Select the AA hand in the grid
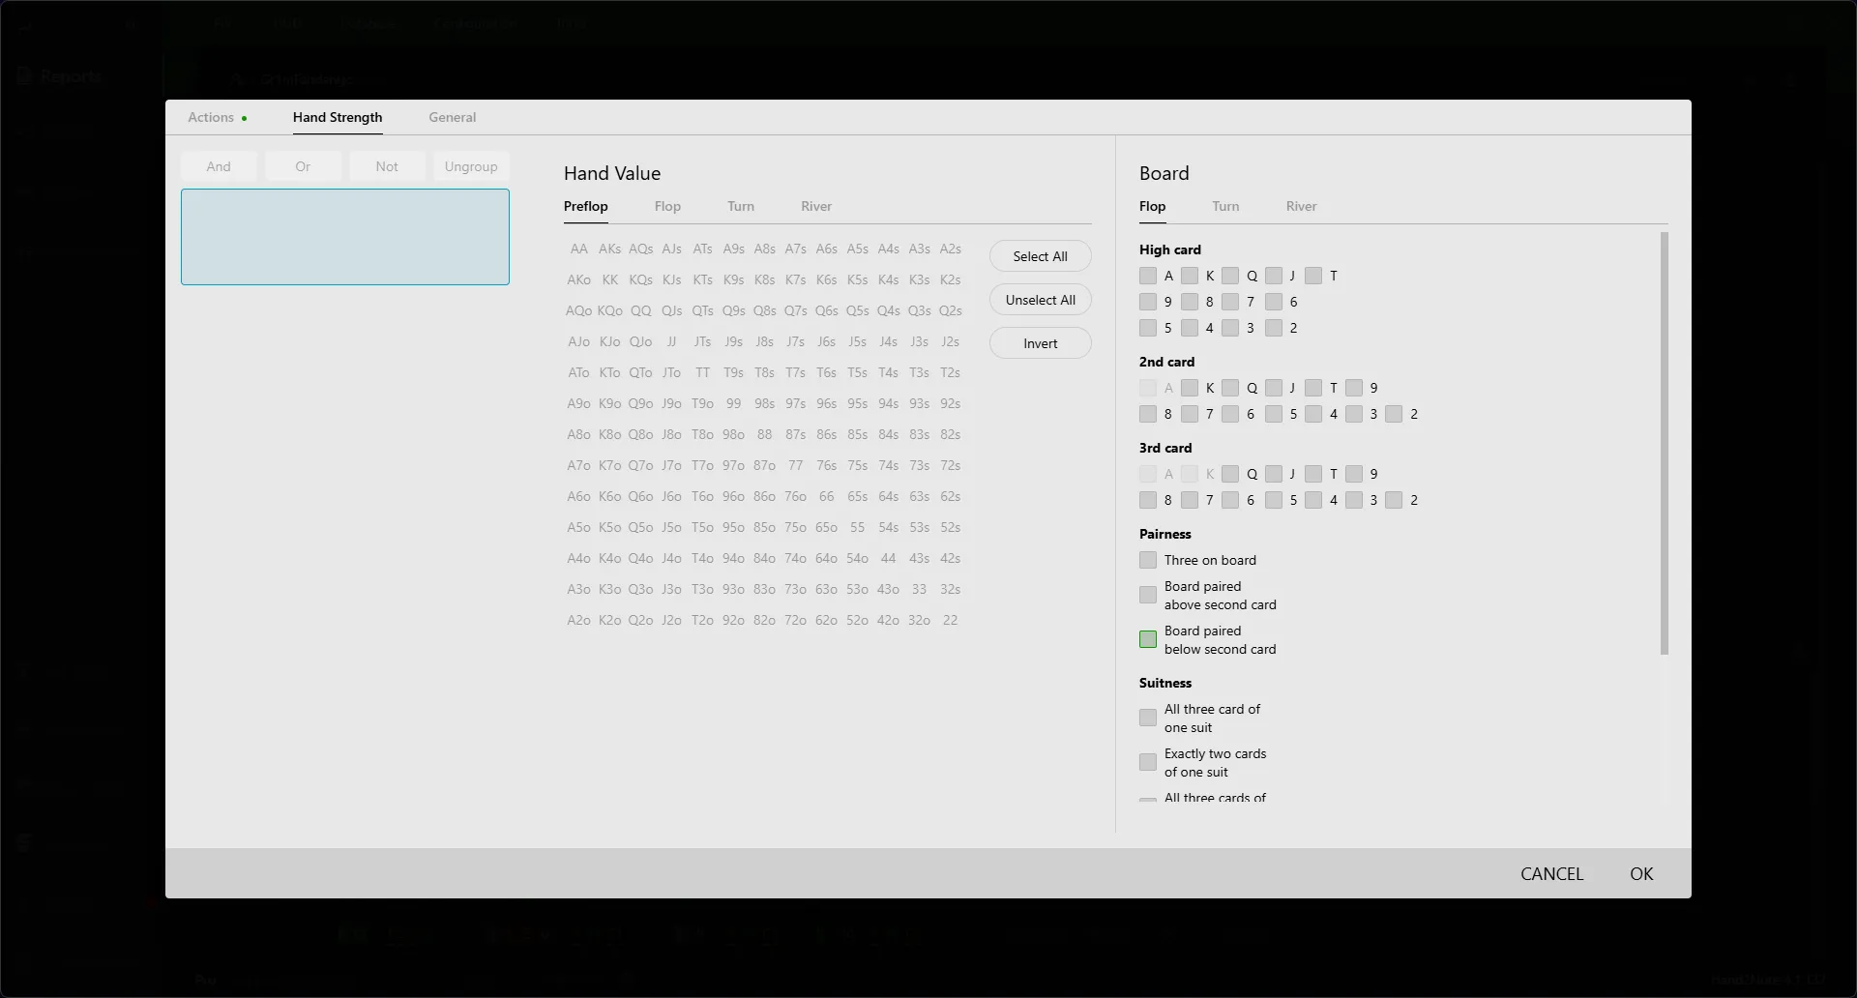The image size is (1857, 998). pos(578,249)
